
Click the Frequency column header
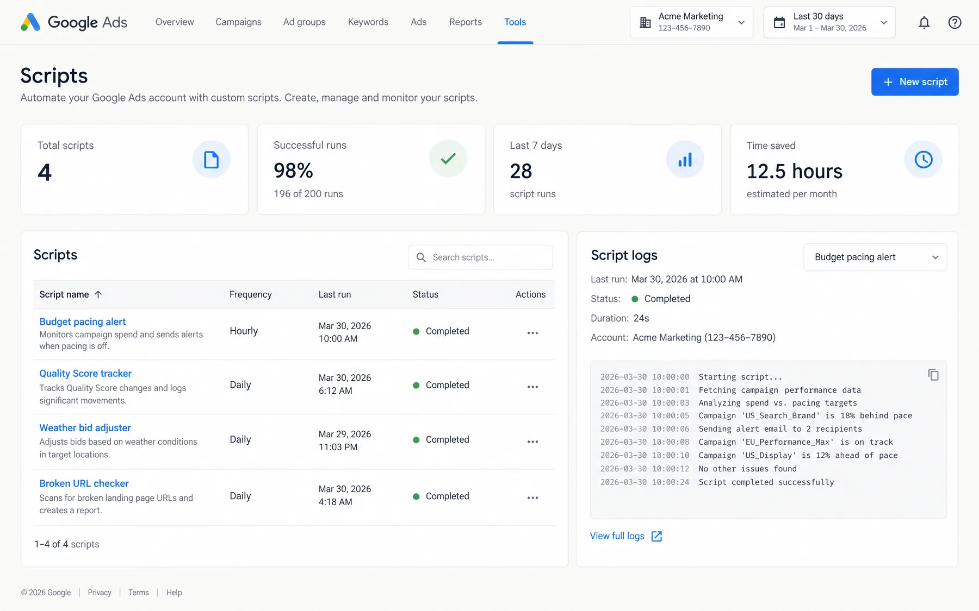pyautogui.click(x=250, y=294)
